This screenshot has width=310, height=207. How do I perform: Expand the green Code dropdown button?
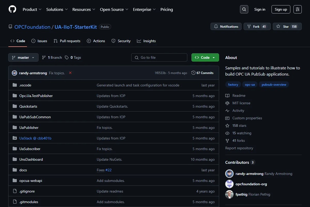click(x=205, y=57)
